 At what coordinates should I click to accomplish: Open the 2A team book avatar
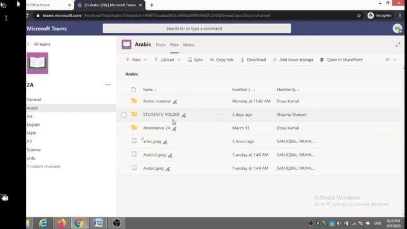click(x=38, y=63)
